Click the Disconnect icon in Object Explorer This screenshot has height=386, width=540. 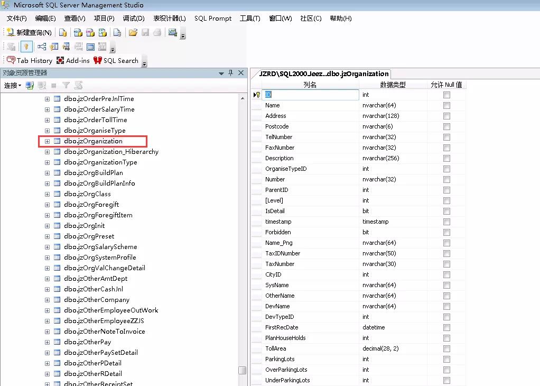click(x=42, y=86)
